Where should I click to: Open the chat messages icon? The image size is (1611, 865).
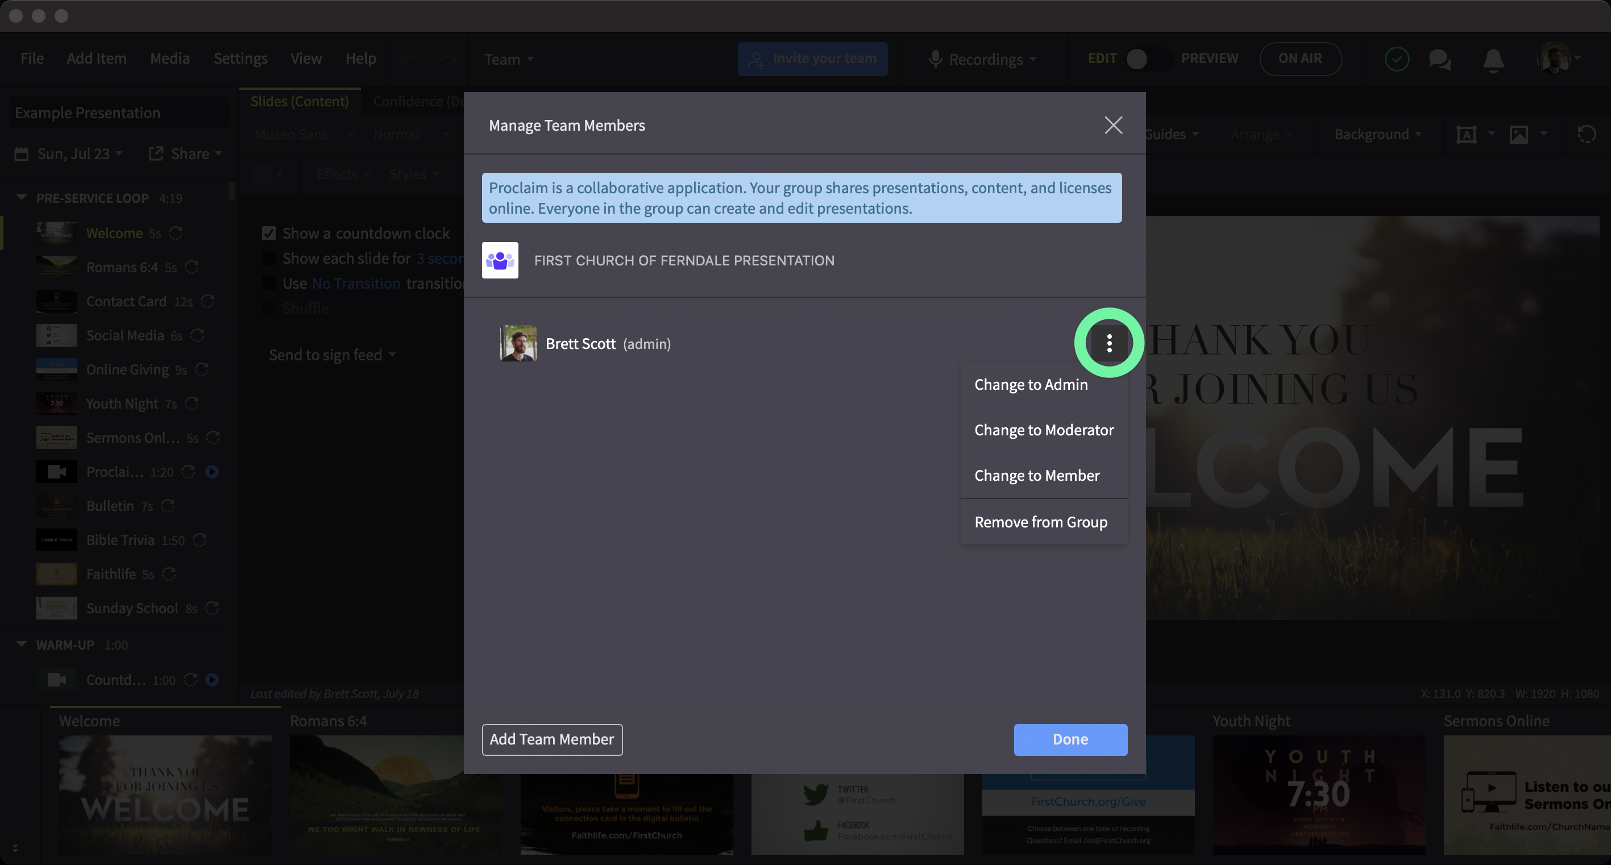1440,60
